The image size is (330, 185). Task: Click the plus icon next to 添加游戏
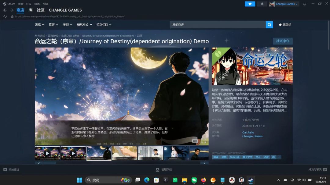pyautogui.click(x=5, y=169)
